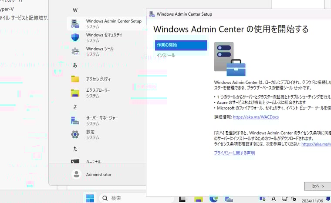Click the tray icon right of the monitor icon
This screenshot has width=331, height=203.
click(294, 199)
